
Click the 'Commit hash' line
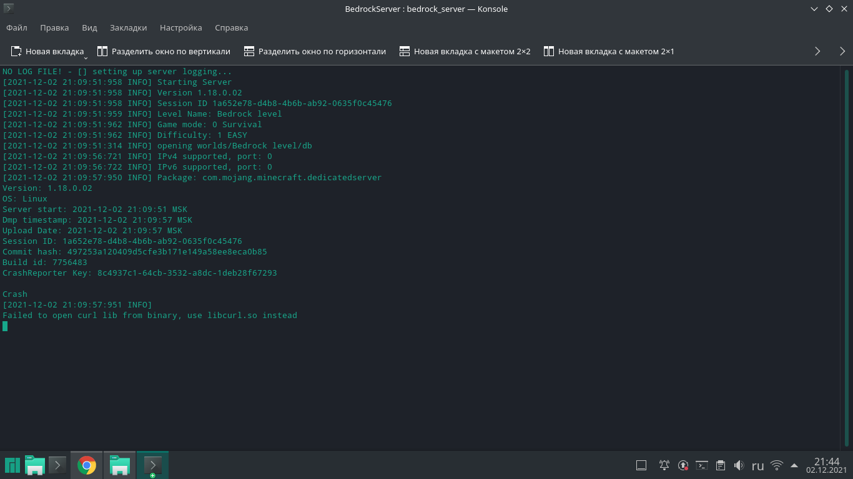tap(135, 252)
